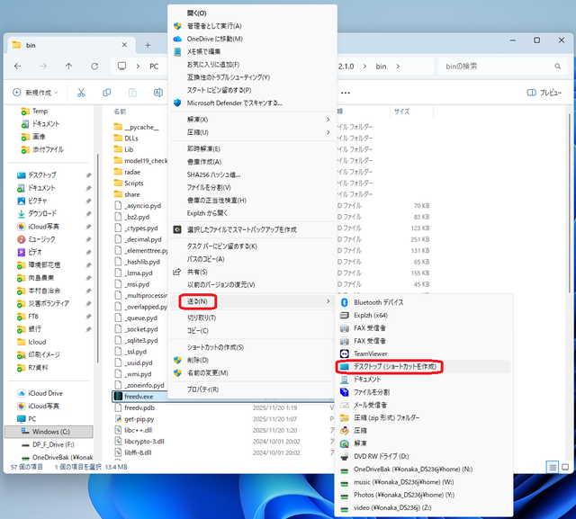This screenshot has width=576, height=519.
Task: Click SHA256 ハッシュ値 menu entry
Action: 252,174
